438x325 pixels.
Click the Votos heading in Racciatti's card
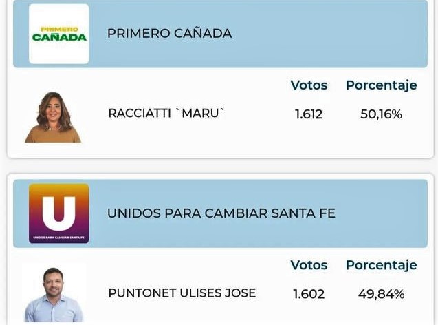tap(309, 85)
